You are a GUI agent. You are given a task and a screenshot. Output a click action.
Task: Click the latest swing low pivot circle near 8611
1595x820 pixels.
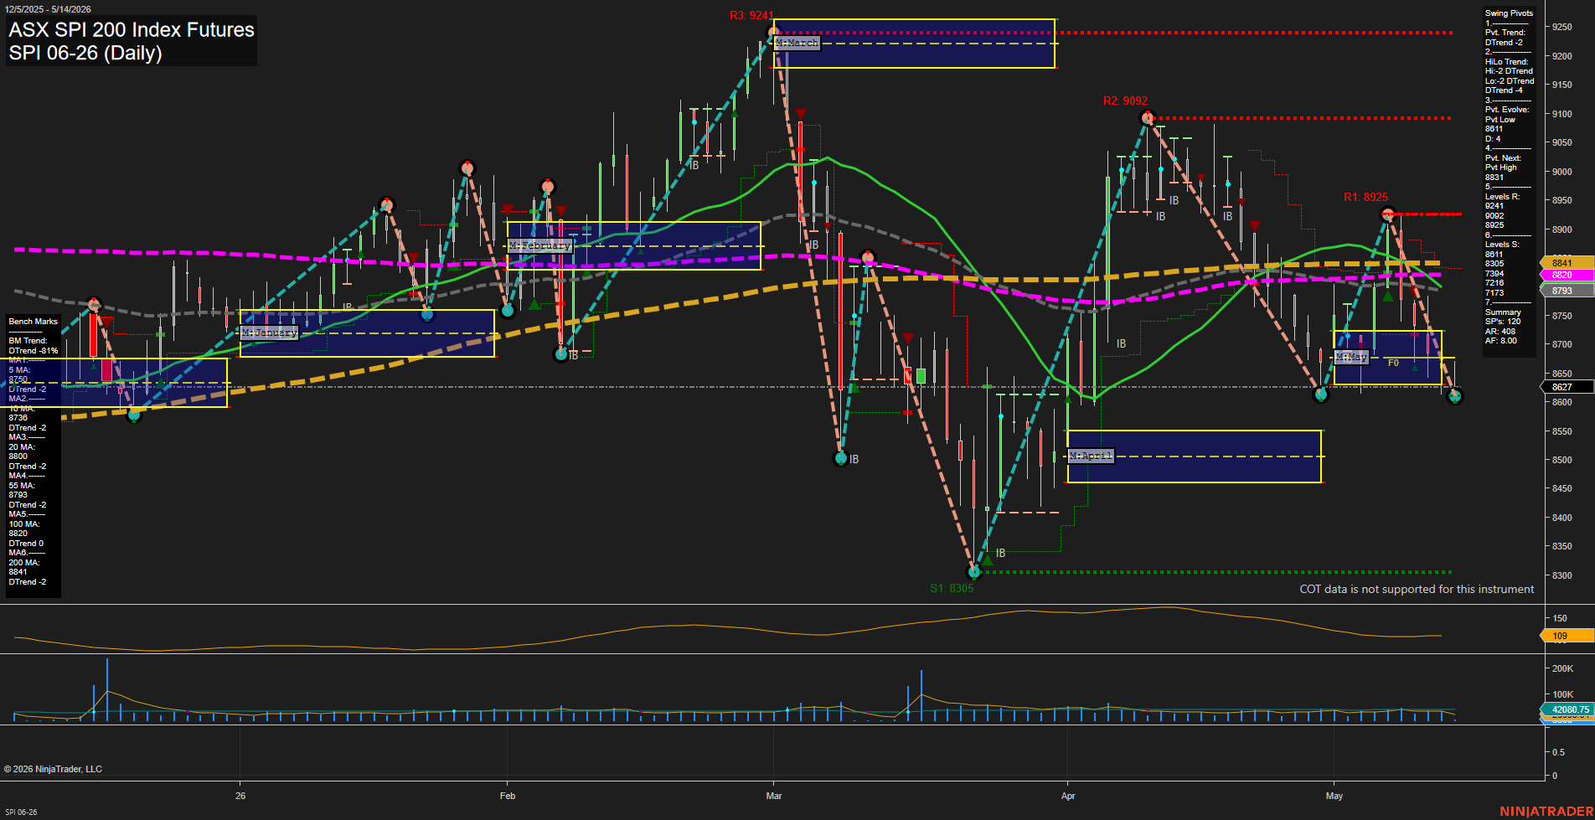[x=1454, y=396]
